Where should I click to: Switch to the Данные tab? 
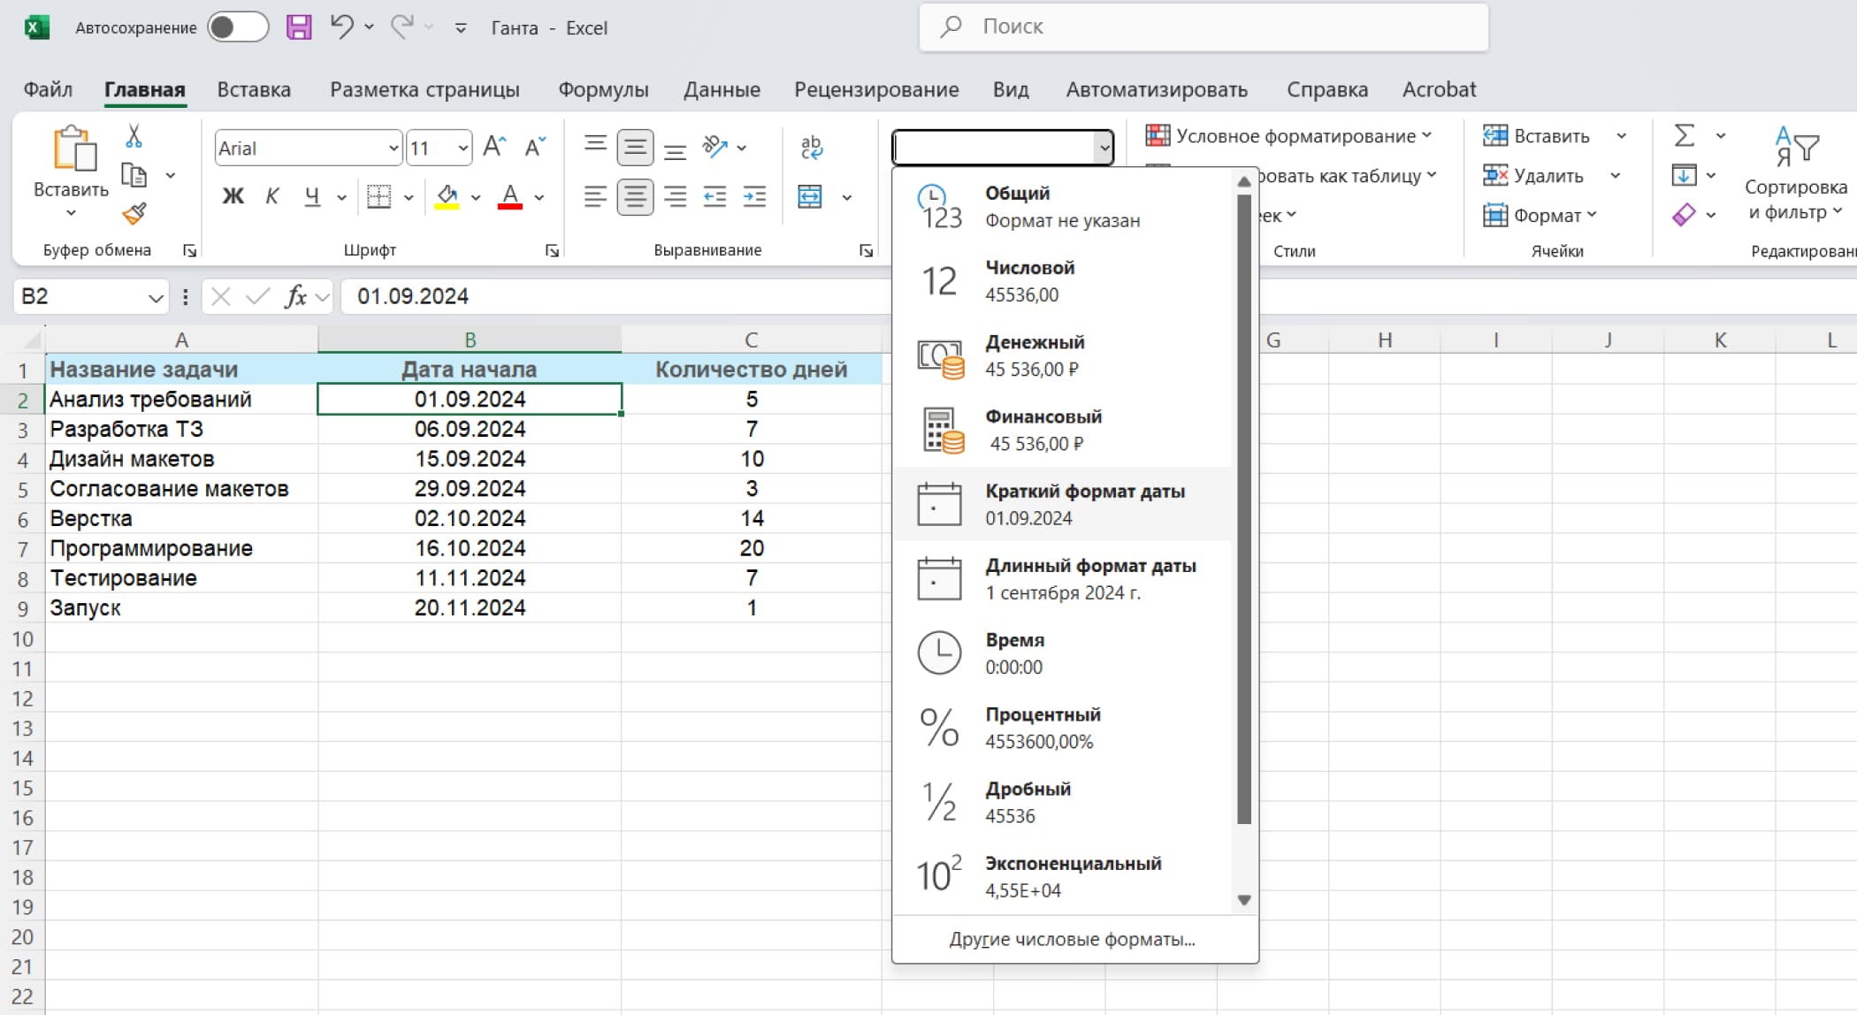click(722, 89)
